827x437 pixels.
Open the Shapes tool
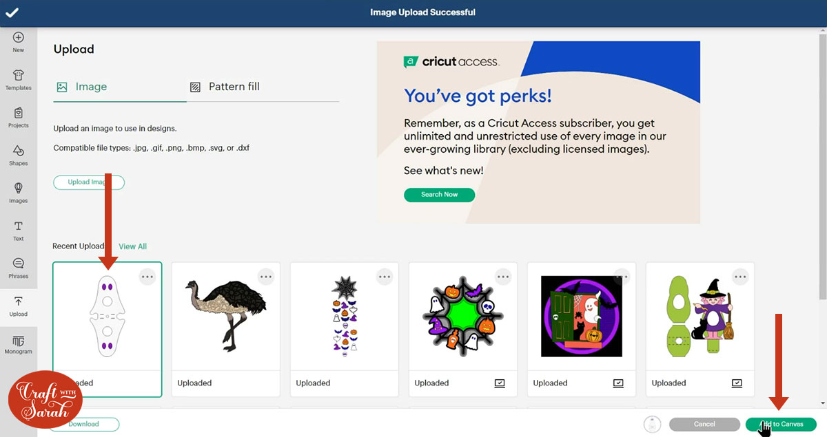[x=19, y=155]
